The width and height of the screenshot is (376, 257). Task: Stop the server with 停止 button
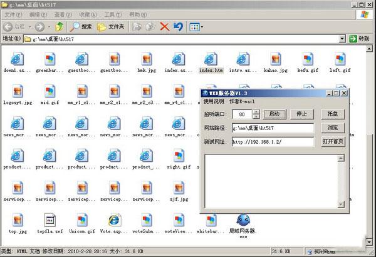point(301,114)
